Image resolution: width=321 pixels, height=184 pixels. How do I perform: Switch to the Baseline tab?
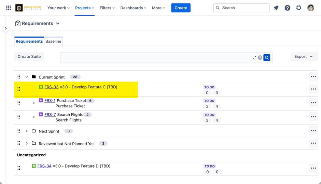[x=53, y=41]
